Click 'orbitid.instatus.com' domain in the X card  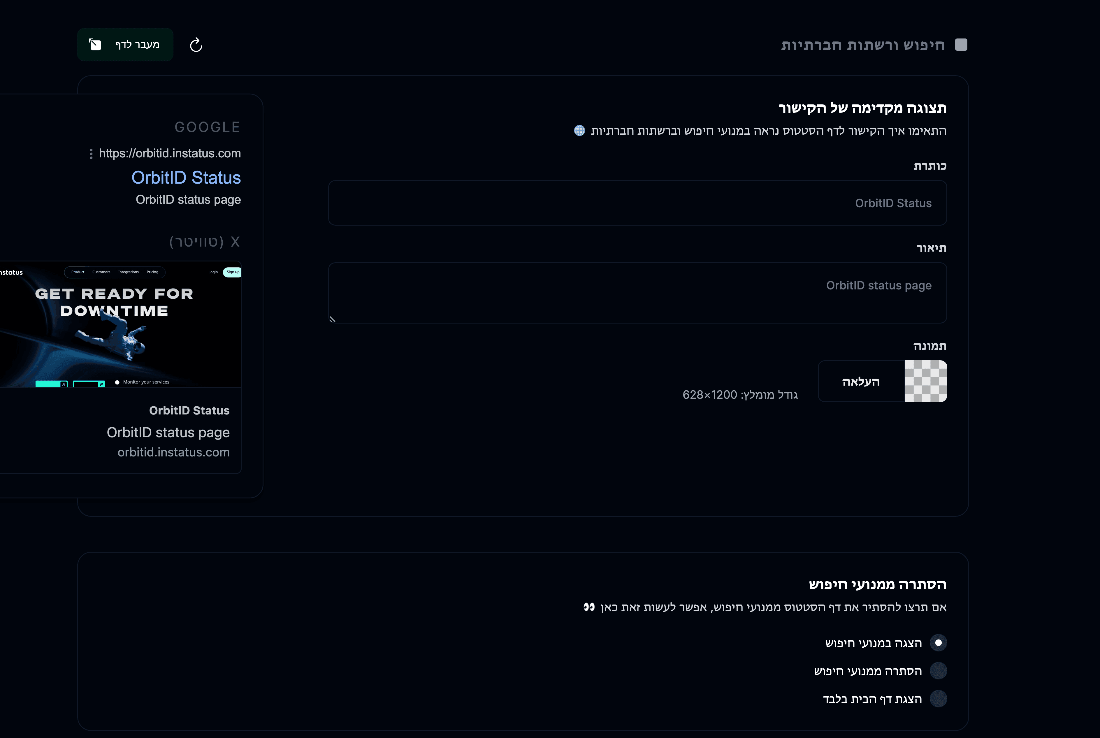[174, 452]
